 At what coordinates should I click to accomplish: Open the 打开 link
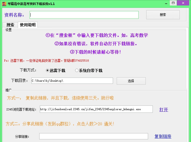(164, 110)
